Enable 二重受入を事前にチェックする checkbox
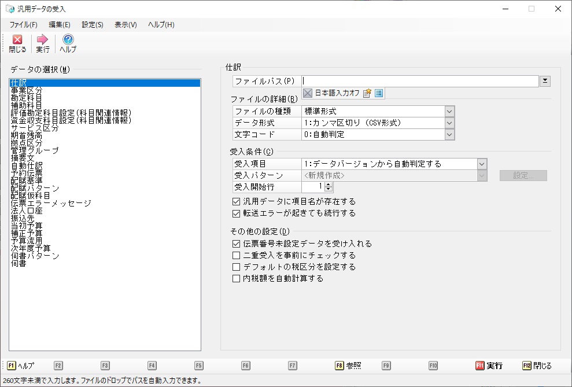 (236, 255)
